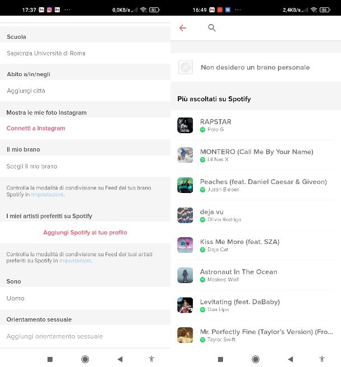Tap Spotify icon beside Polo G
Image resolution: width=341 pixels, height=367 pixels.
[x=202, y=130]
